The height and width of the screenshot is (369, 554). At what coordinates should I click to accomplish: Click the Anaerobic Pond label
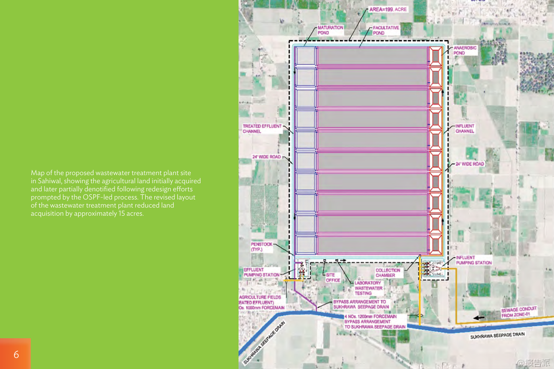[464, 50]
